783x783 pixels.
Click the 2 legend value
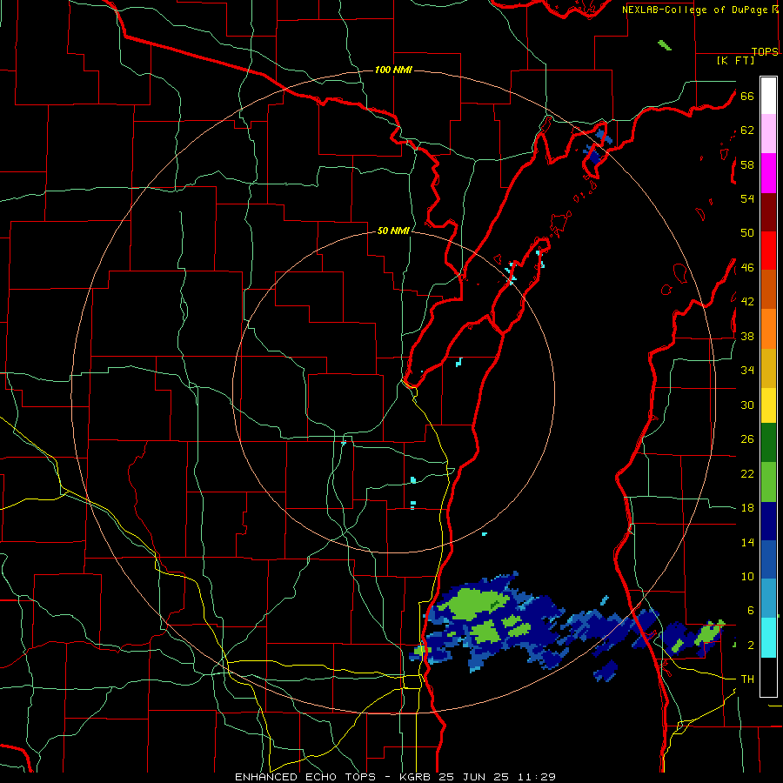tap(751, 646)
